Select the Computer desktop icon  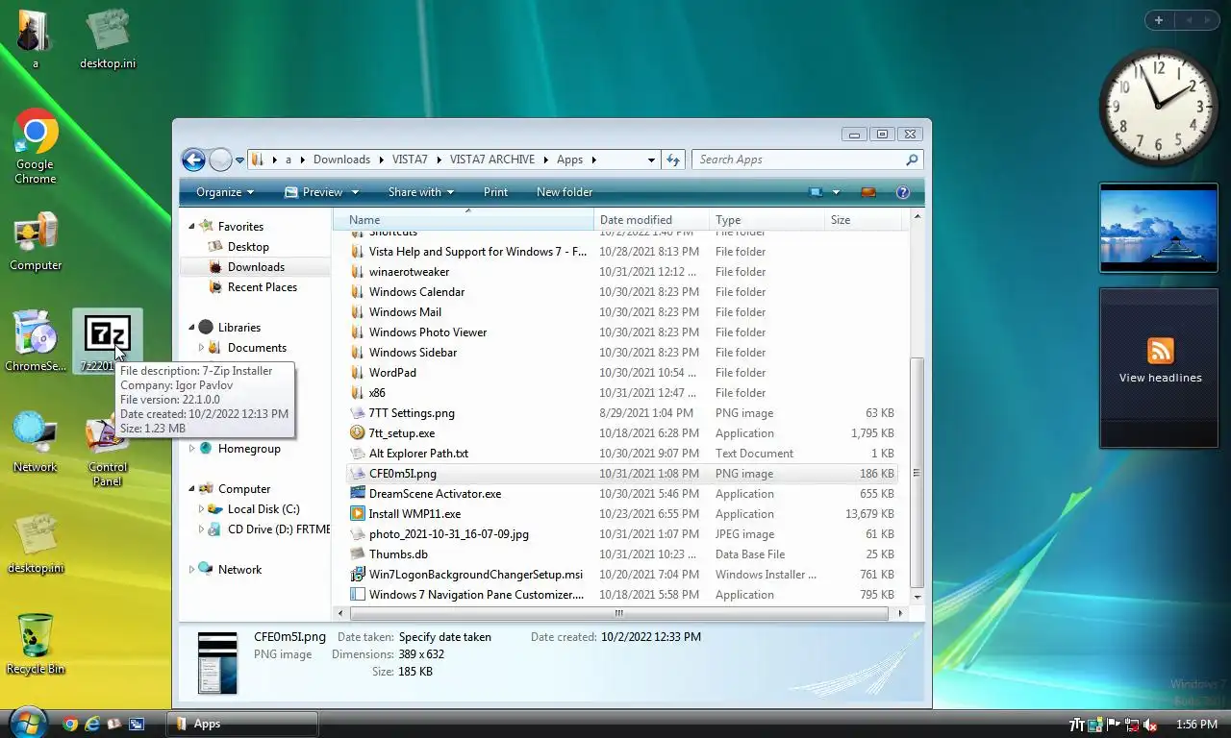[36, 242]
